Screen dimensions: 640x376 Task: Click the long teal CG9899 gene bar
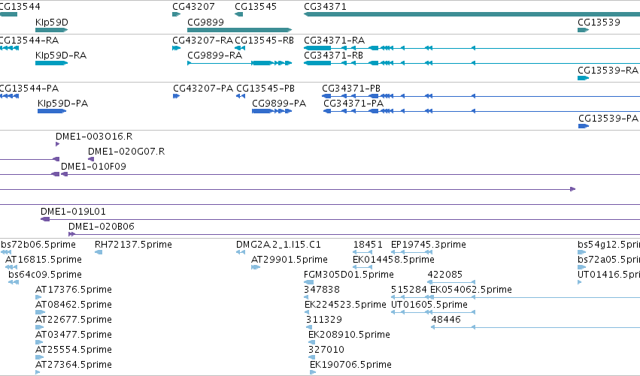pos(240,30)
